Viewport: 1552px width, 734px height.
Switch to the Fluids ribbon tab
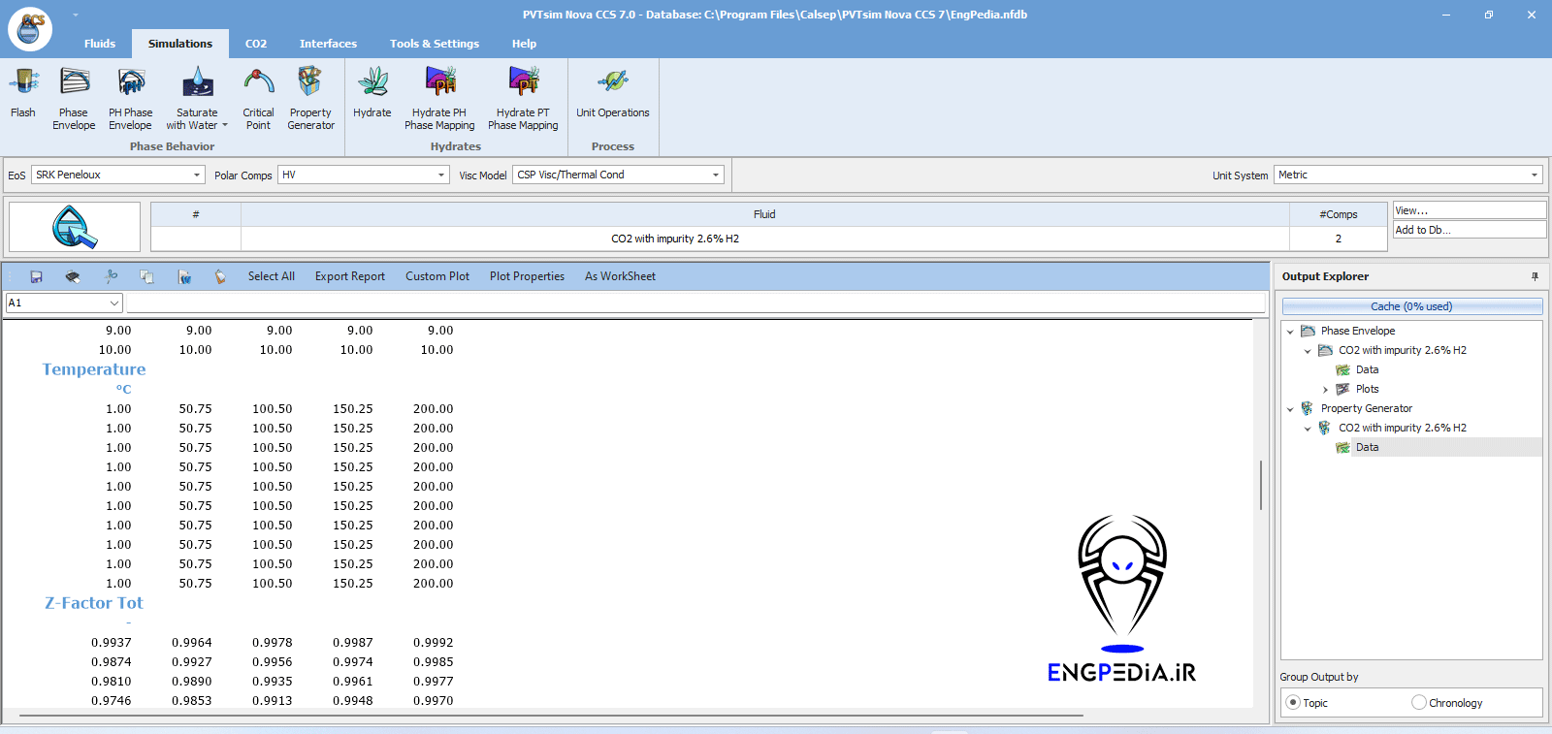pos(100,44)
